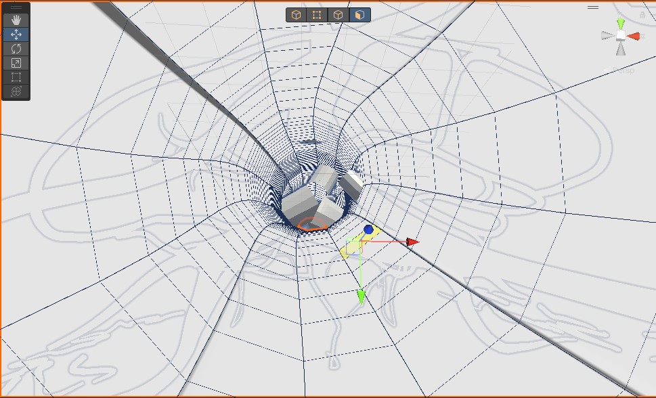Viewport: 656px width, 398px height.
Task: Select the Scale tool
Action: pyautogui.click(x=16, y=63)
